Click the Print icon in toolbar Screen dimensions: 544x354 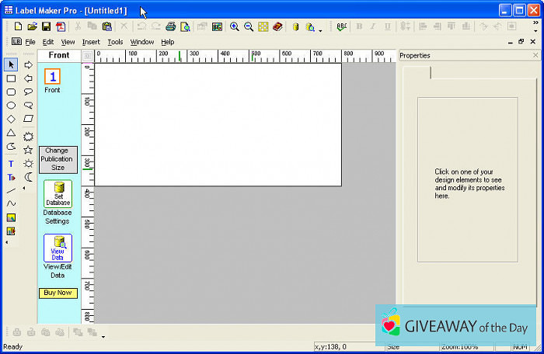(x=170, y=26)
